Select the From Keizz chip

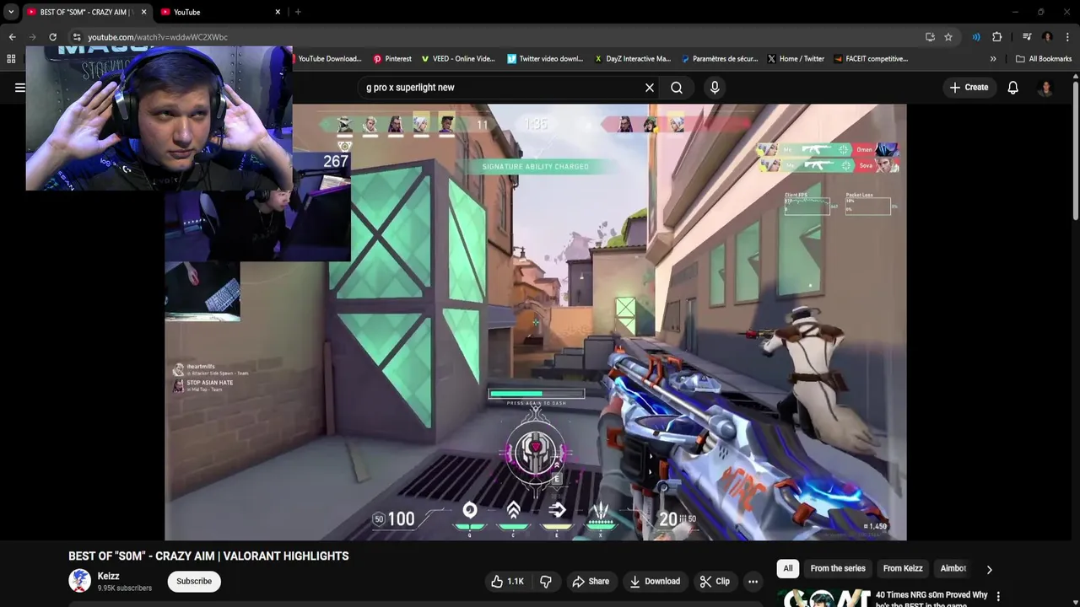pos(903,568)
